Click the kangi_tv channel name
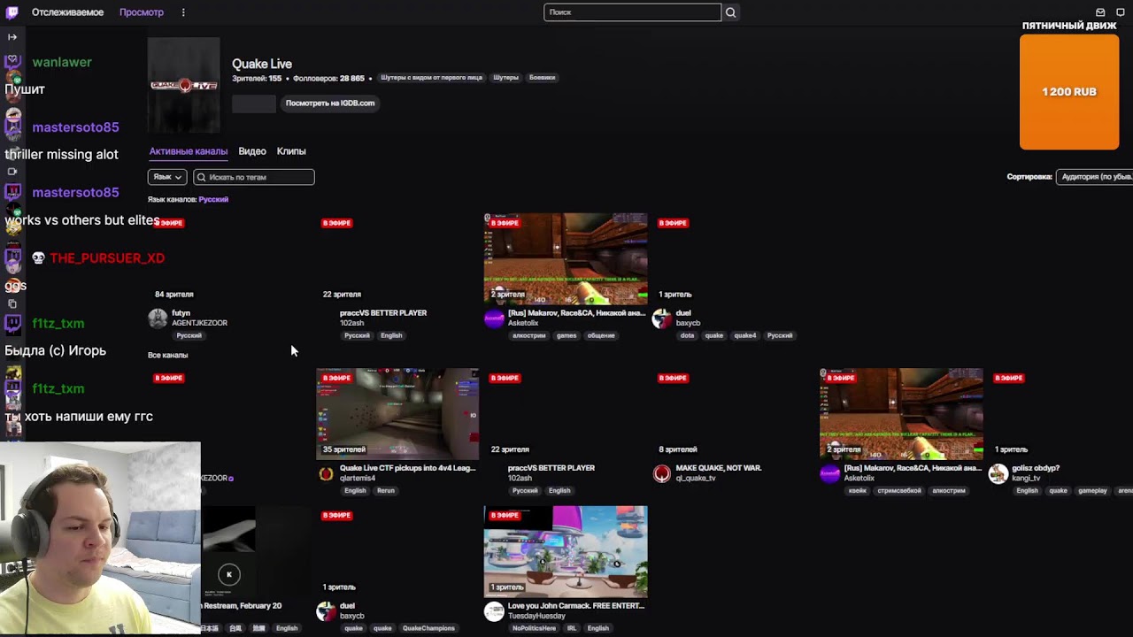The width and height of the screenshot is (1133, 637). [1027, 479]
